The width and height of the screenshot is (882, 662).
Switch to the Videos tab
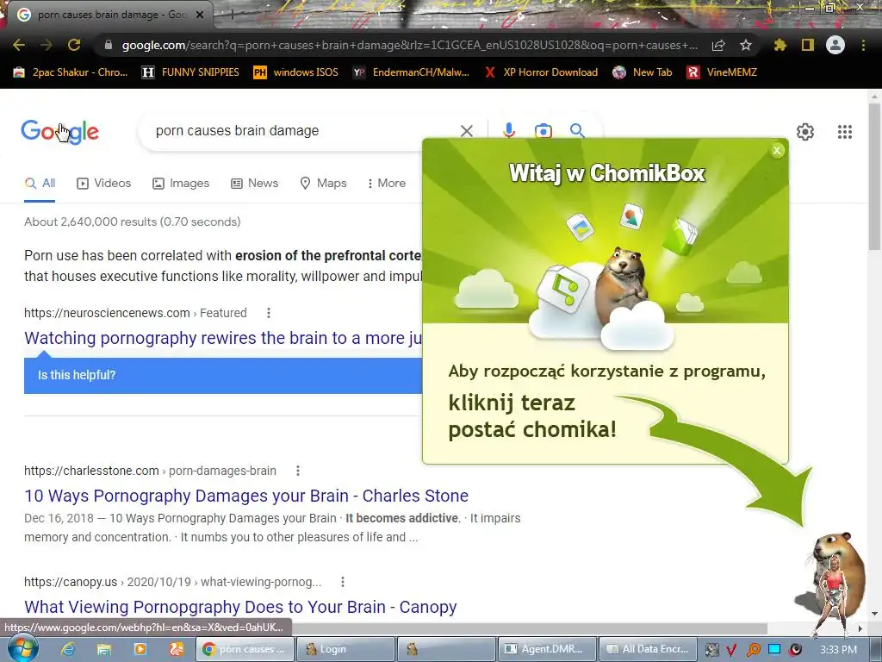click(103, 184)
